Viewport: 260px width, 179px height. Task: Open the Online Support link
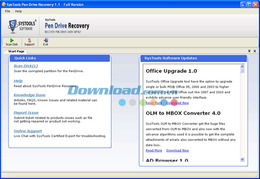(28, 131)
